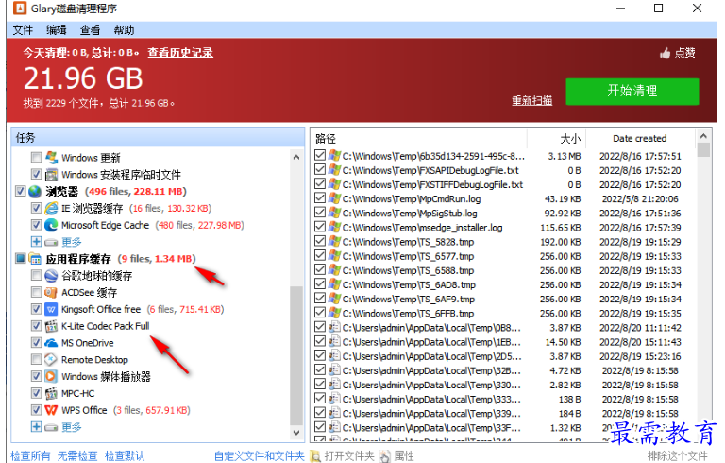
Task: Click the file list scrollbar thumb
Action: 703,150
